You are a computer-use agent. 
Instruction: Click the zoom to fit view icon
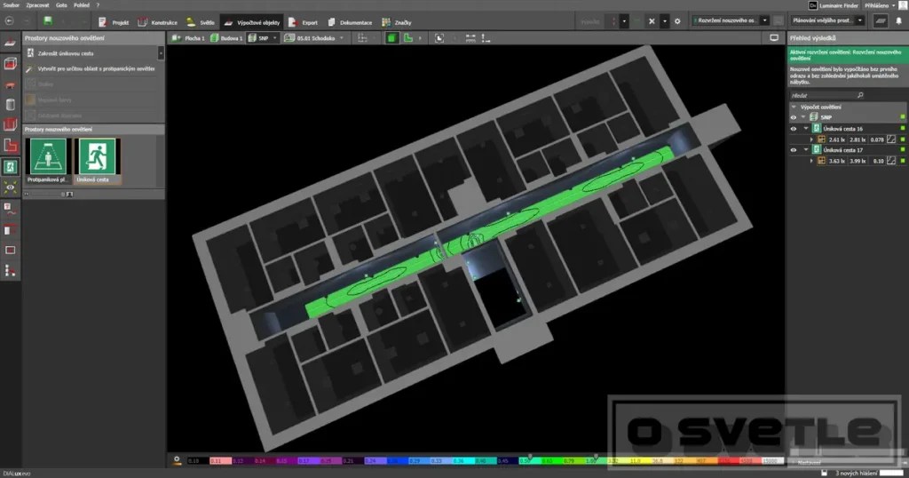click(x=439, y=38)
